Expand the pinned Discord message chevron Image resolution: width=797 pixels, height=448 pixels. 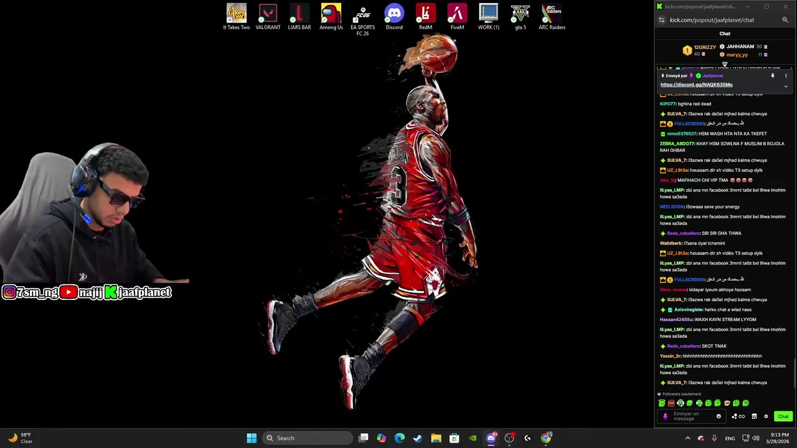pos(786,86)
